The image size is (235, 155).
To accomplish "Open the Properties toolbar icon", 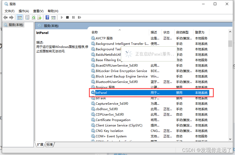I will coord(27,18).
